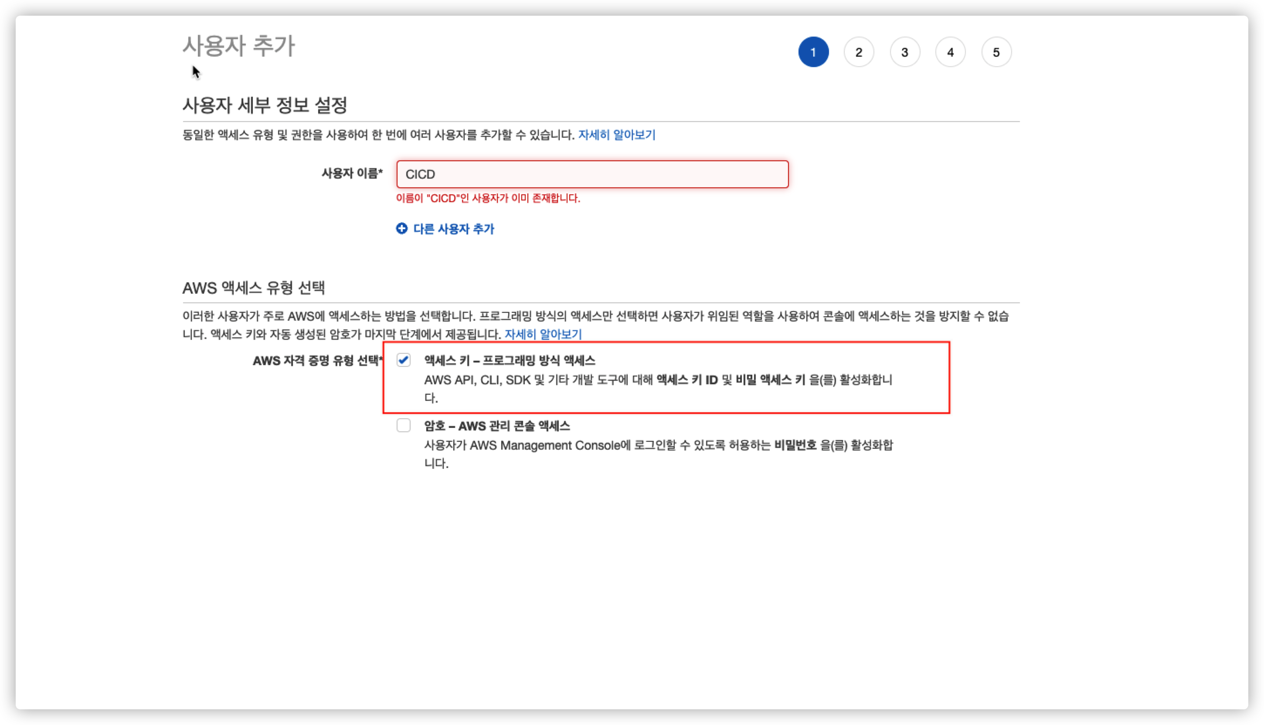Click the red CICD already exists error message
This screenshot has height=725, width=1264.
[x=488, y=198]
